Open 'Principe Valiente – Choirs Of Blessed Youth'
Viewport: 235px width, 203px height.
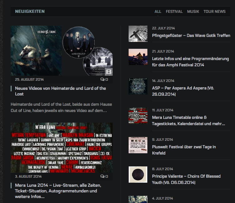coord(186,179)
